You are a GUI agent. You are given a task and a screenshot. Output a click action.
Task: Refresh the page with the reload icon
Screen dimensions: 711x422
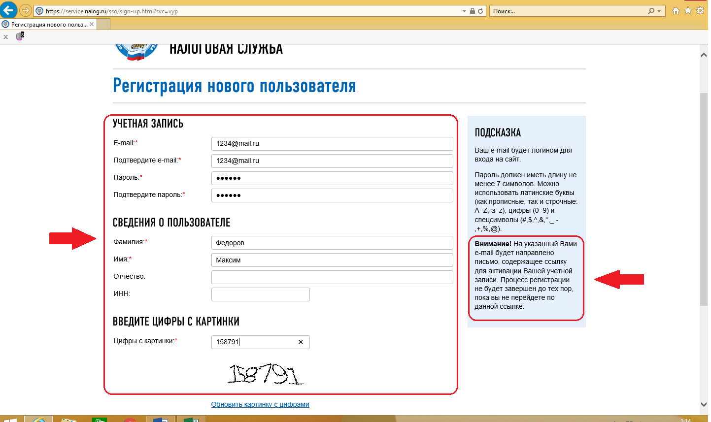[x=480, y=11]
